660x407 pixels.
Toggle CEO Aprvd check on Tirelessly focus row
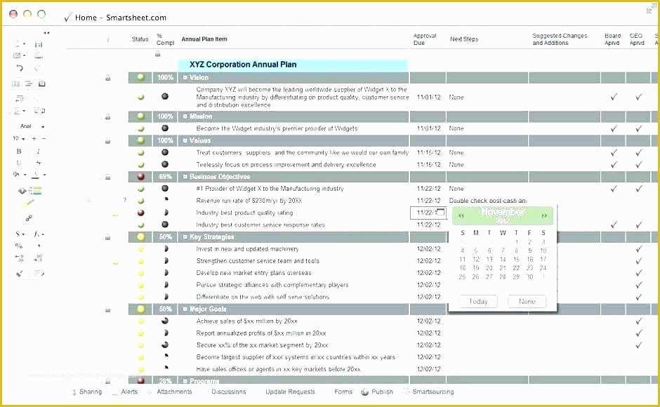638,165
